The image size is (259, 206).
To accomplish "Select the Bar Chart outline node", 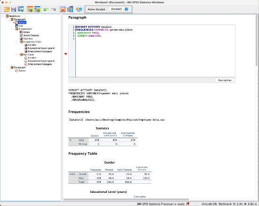I will pos(27,55).
